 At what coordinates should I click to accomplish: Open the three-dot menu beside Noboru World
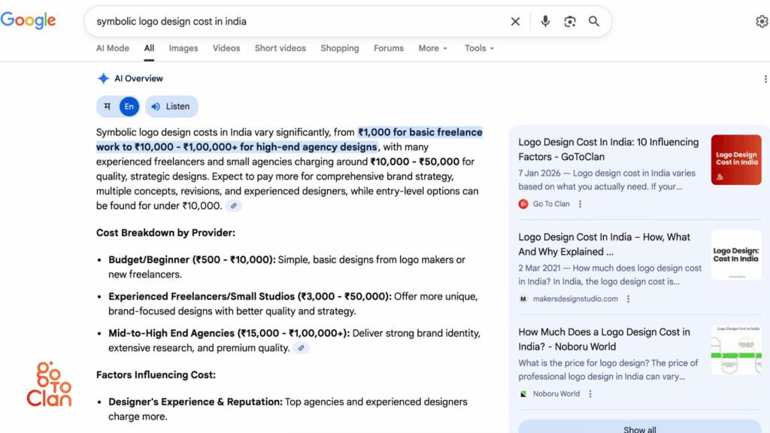[x=590, y=393]
